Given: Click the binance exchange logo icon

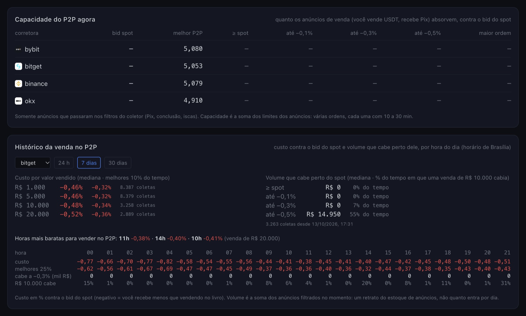Looking at the screenshot, I should 18,83.
